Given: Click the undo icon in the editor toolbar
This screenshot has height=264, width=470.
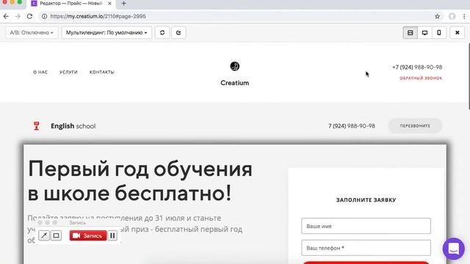Looking at the screenshot, I should (x=162, y=32).
